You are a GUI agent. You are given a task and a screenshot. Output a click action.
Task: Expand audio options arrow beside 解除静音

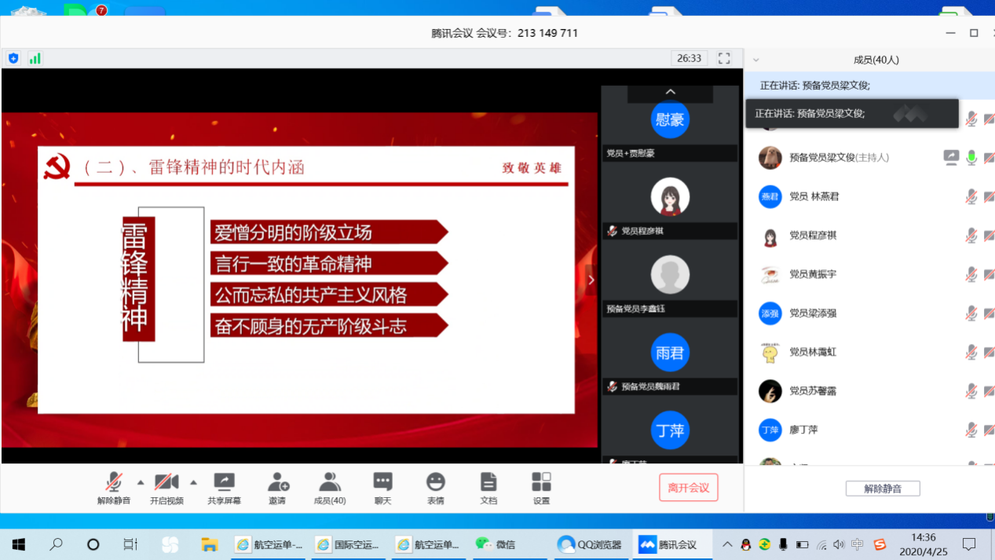pyautogui.click(x=141, y=482)
